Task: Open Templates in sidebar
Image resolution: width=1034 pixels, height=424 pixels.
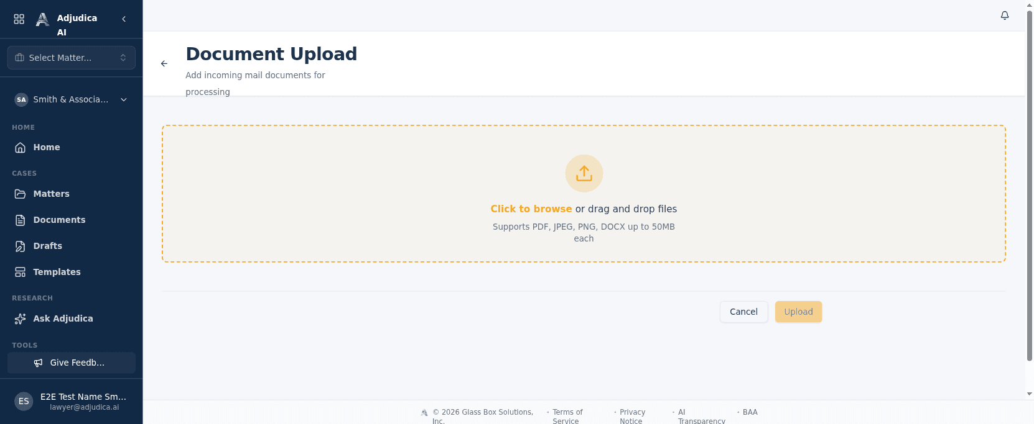Action: 72,272
